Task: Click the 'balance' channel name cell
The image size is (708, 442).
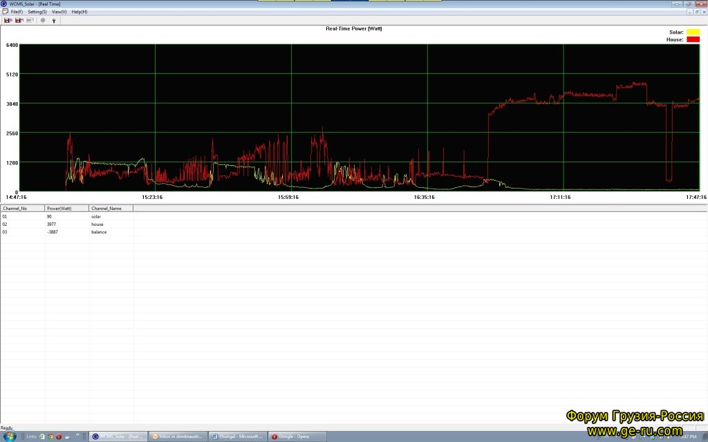Action: tap(99, 232)
